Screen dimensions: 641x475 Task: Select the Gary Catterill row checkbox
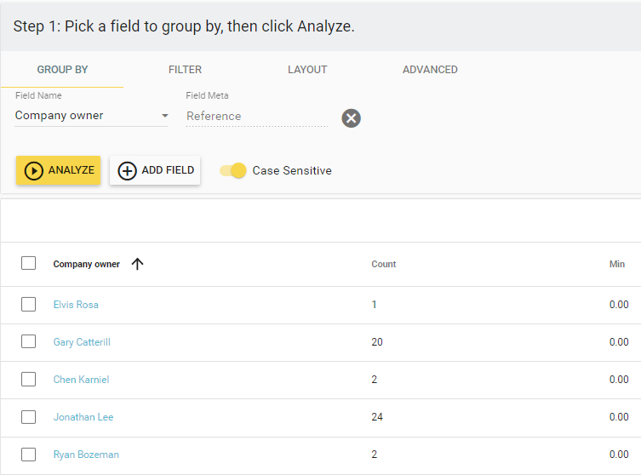(29, 341)
